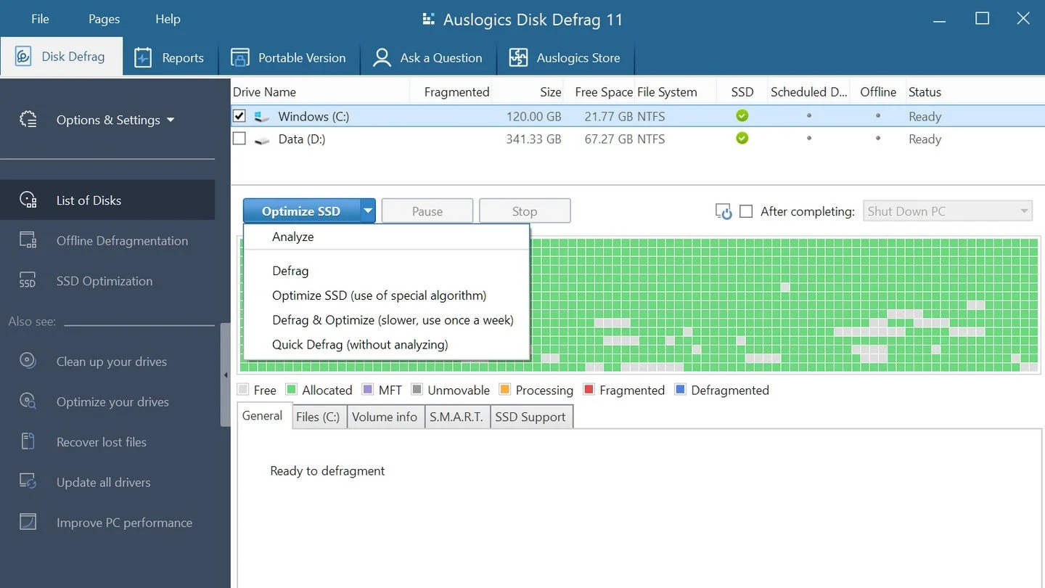The height and width of the screenshot is (588, 1045).
Task: Click the Disk Defrag tab icon
Action: click(x=23, y=57)
